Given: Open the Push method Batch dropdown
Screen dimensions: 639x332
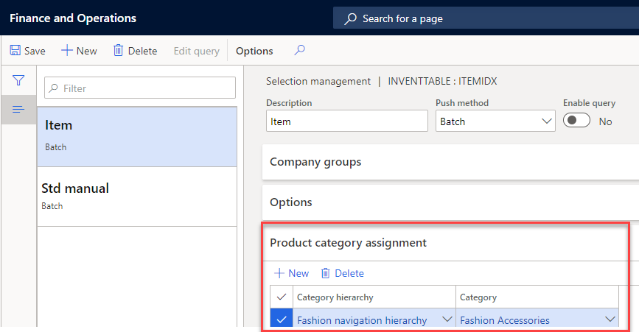Looking at the screenshot, I should [x=546, y=121].
